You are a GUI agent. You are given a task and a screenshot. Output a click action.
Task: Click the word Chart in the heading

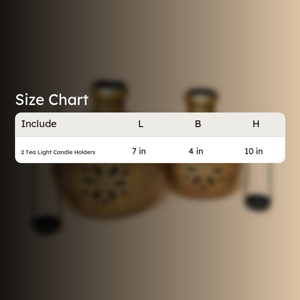(69, 100)
